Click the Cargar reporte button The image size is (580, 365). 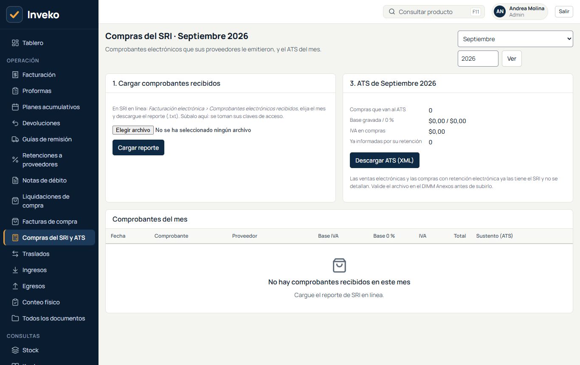coord(138,148)
